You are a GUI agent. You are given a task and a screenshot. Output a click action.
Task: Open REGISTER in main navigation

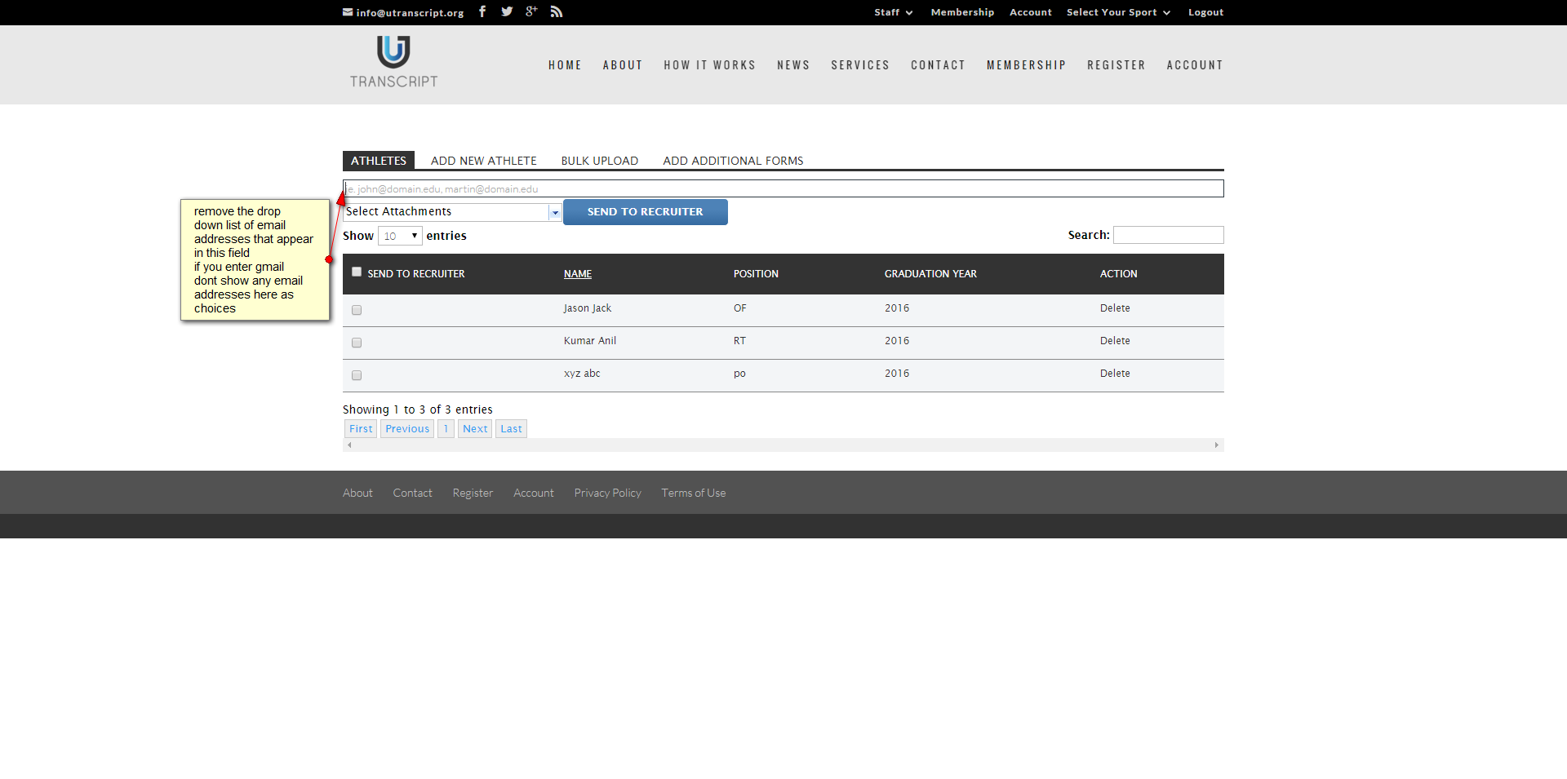[x=1116, y=65]
